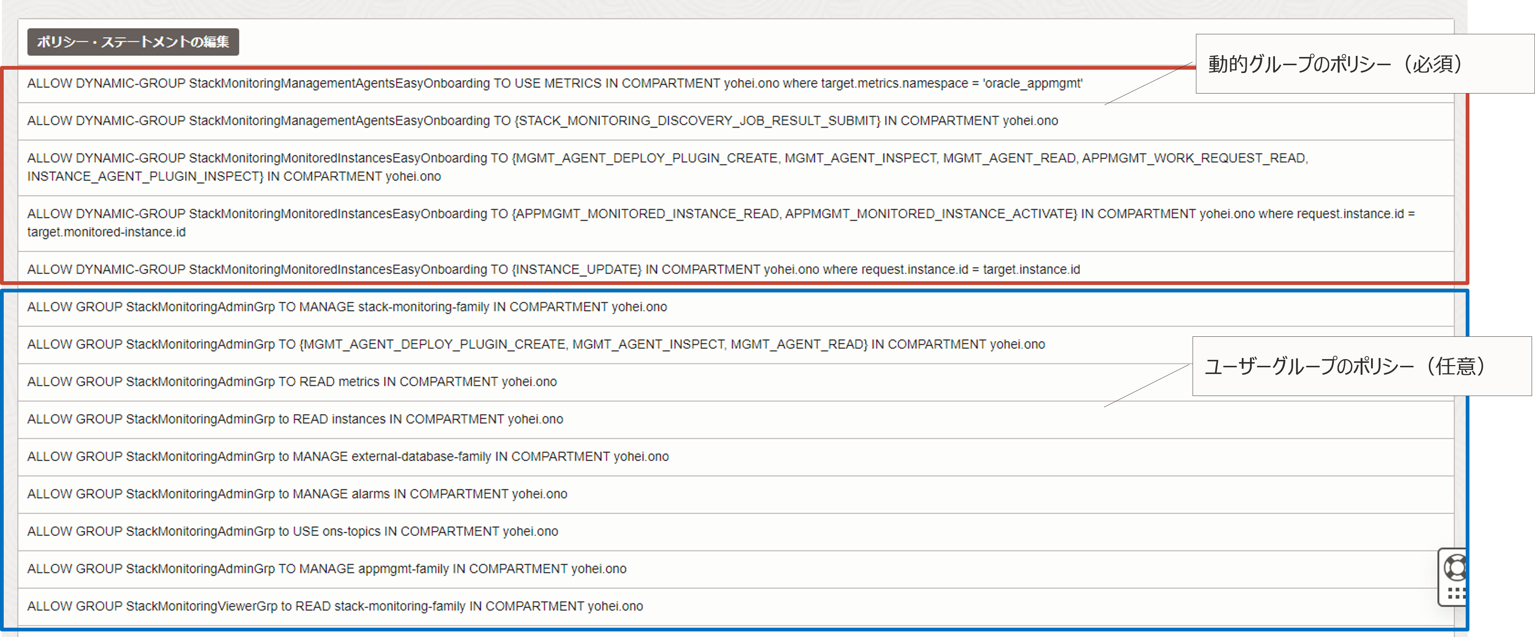Viewport: 1535px width, 637px height.
Task: Click the 動的グループのポリシー（必須） callout label
Action: click(x=1335, y=64)
